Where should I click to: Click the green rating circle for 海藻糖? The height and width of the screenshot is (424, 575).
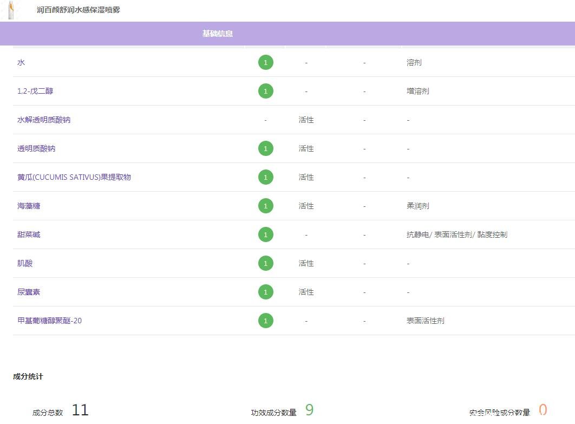(x=265, y=206)
